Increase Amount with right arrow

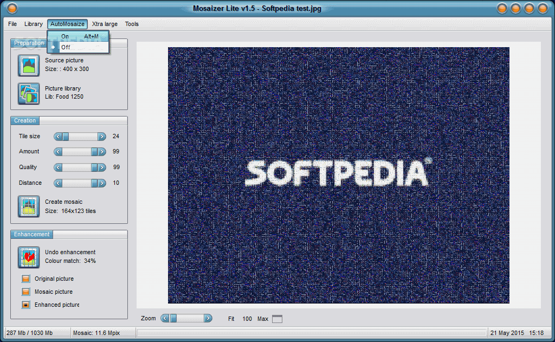(101, 152)
